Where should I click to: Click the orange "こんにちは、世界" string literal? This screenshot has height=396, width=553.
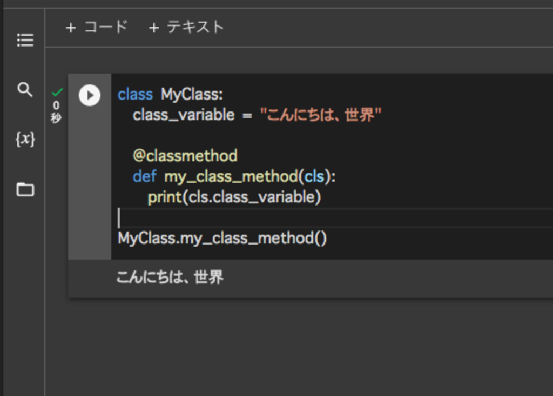tap(321, 115)
